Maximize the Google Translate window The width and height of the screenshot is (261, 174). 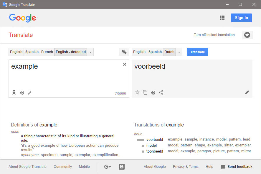click(x=240, y=4)
